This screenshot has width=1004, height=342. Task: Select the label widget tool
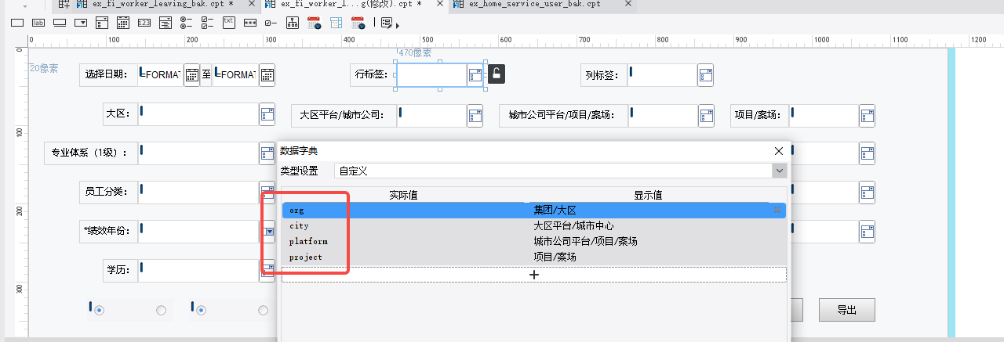pyautogui.click(x=38, y=23)
